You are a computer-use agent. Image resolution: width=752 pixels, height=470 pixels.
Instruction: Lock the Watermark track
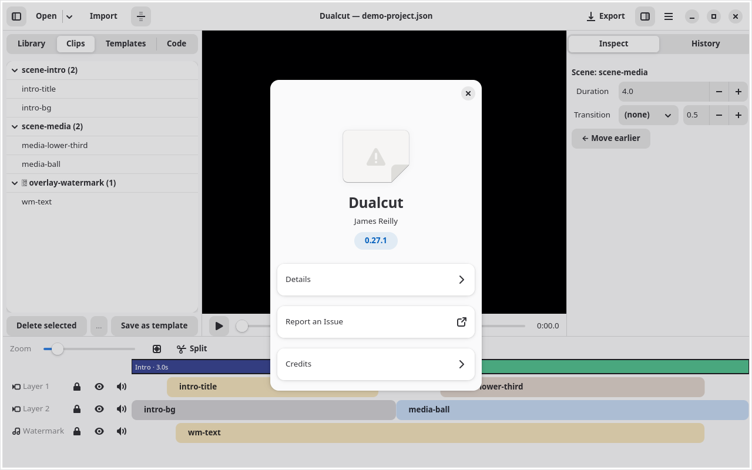[x=77, y=431]
